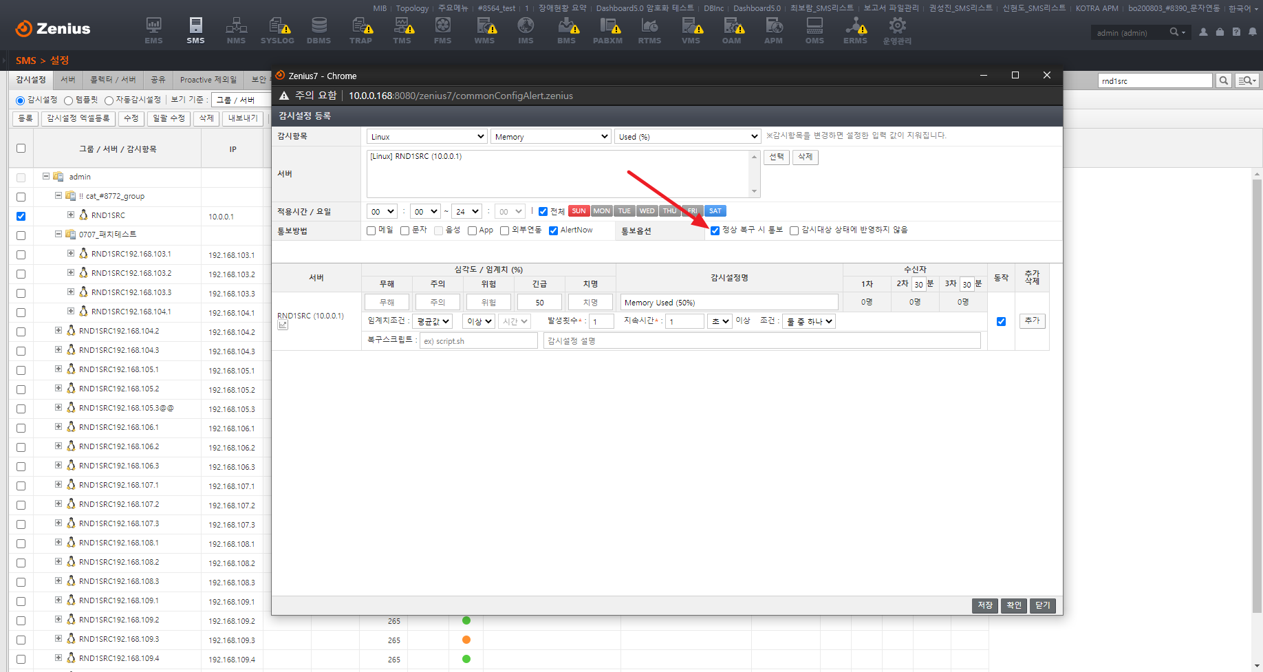The width and height of the screenshot is (1263, 672).
Task: Select the 템플릿 radio button
Action: coord(69,100)
